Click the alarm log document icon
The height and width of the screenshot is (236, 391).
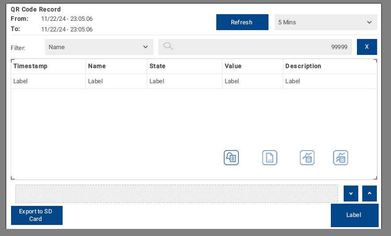coord(231,158)
